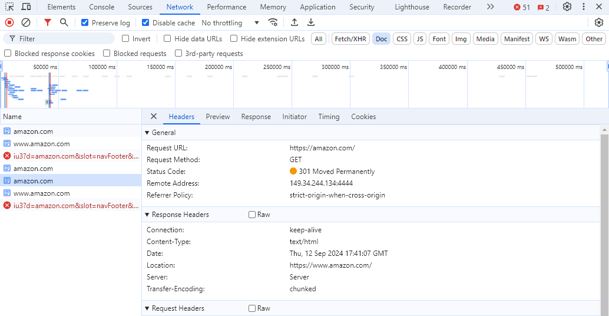Show more DevTools tabs chevron
Image resolution: width=609 pixels, height=316 pixels.
pyautogui.click(x=491, y=6)
